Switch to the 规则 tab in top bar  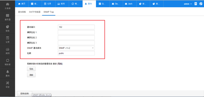tap(62, 4)
